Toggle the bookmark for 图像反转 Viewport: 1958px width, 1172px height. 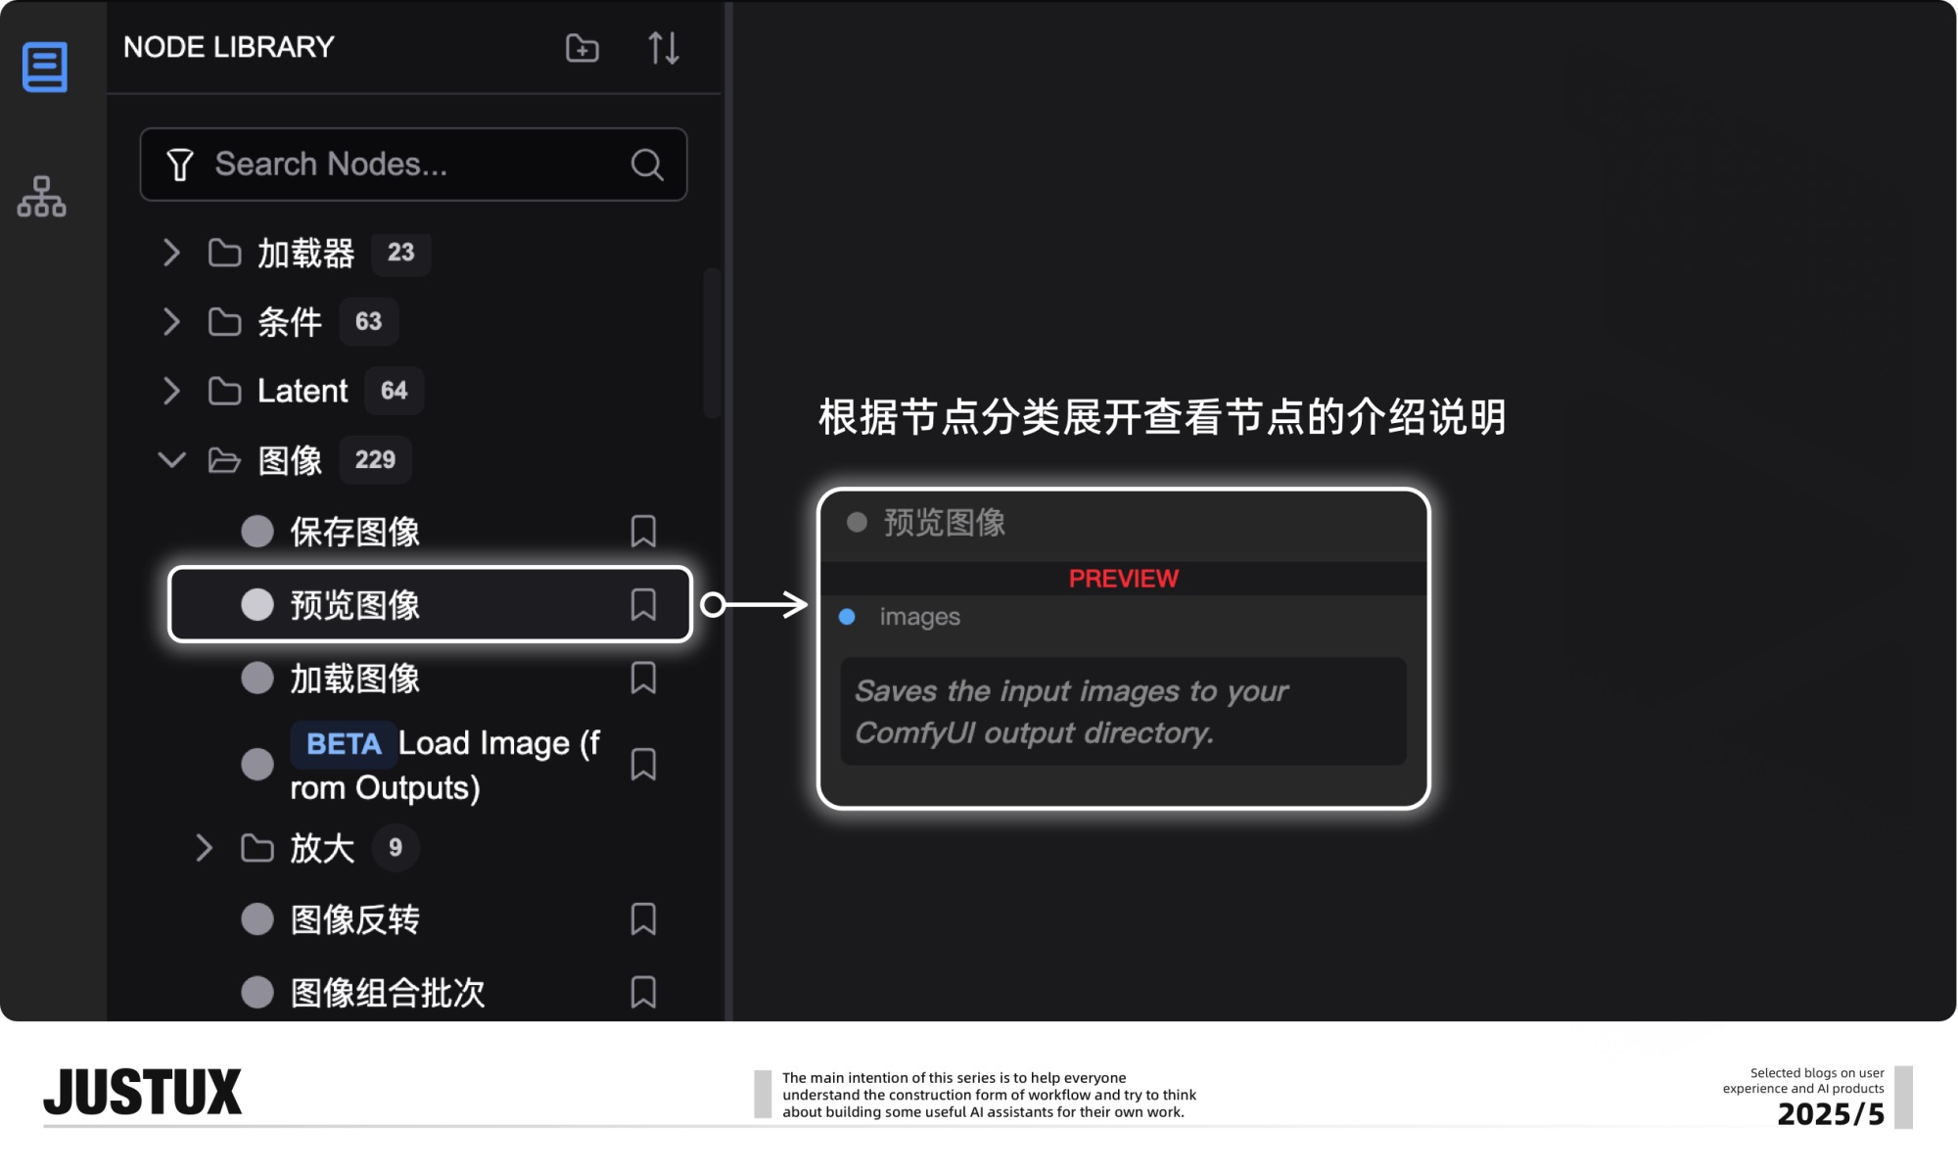point(644,919)
